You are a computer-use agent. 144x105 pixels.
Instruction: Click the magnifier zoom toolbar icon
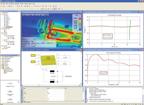pos(44,9)
